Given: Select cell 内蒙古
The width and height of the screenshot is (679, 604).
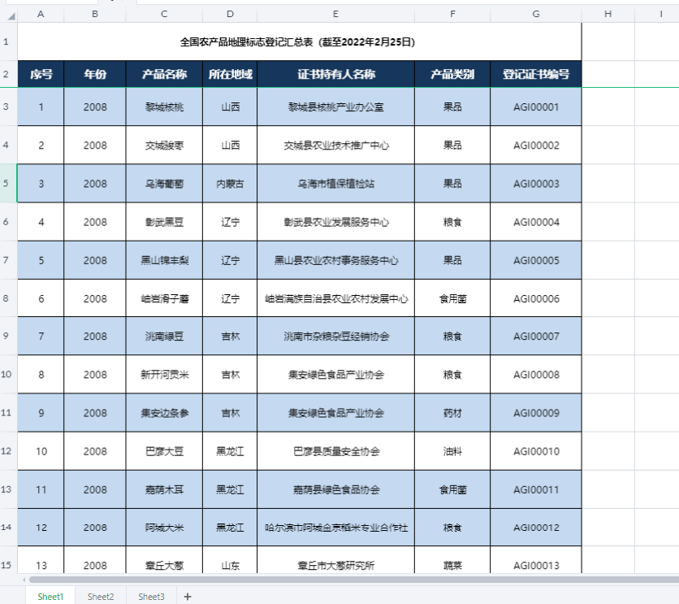Looking at the screenshot, I should [230, 183].
